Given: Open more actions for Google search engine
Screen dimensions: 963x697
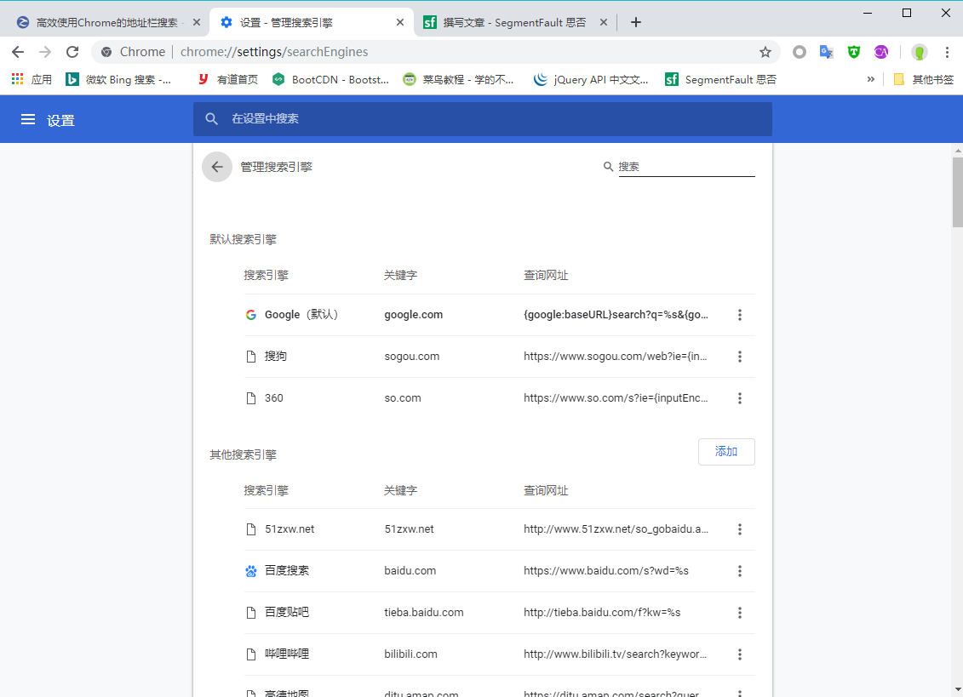Looking at the screenshot, I should pos(739,315).
